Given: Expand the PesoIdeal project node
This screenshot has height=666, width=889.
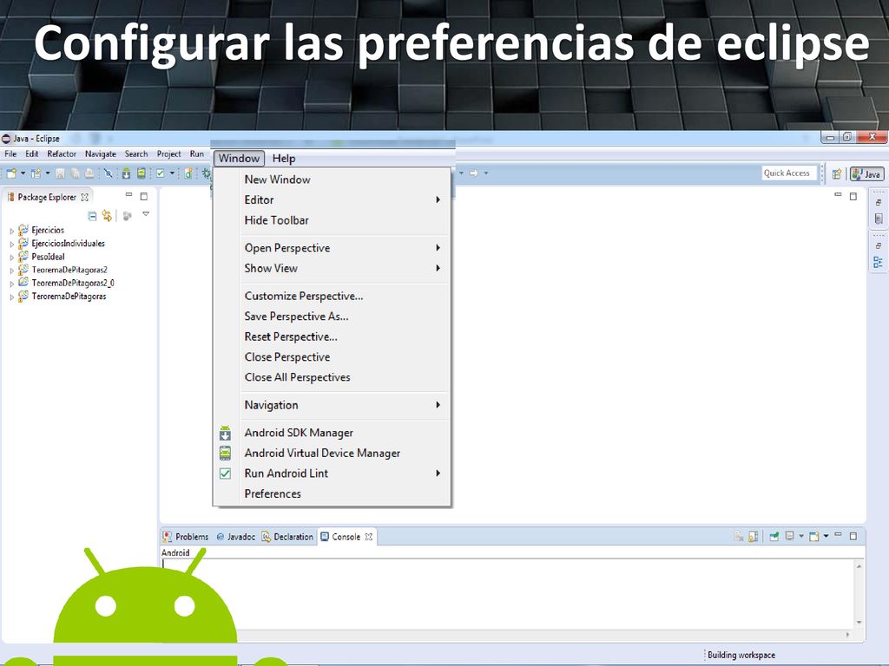Looking at the screenshot, I should [x=12, y=258].
